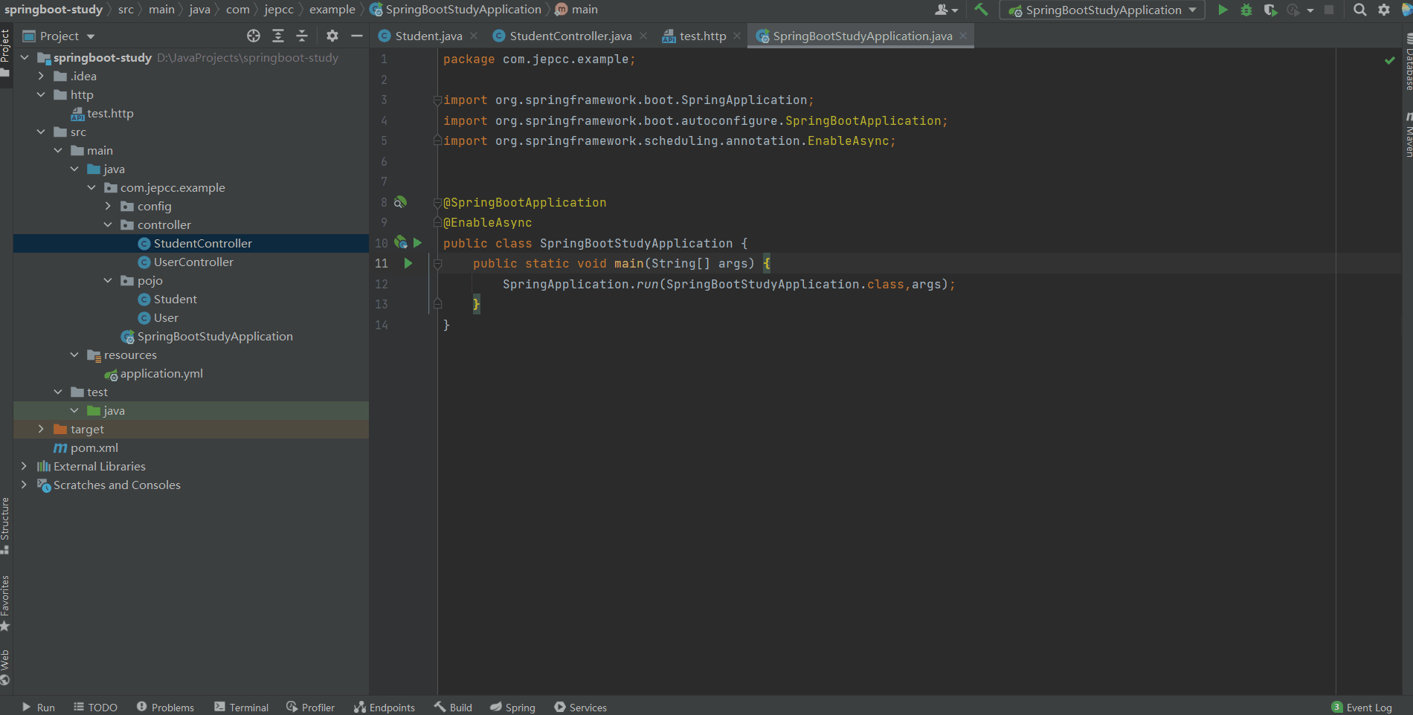The height and width of the screenshot is (715, 1413).
Task: Close the test.http tab
Action: pyautogui.click(x=737, y=36)
